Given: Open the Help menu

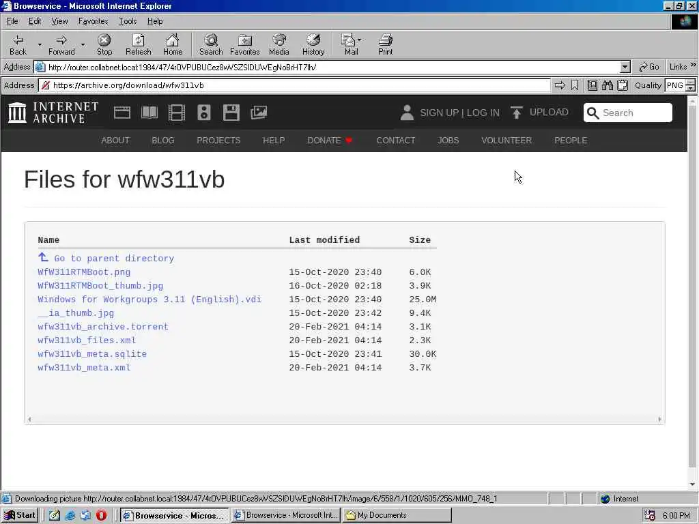Looking at the screenshot, I should (155, 21).
